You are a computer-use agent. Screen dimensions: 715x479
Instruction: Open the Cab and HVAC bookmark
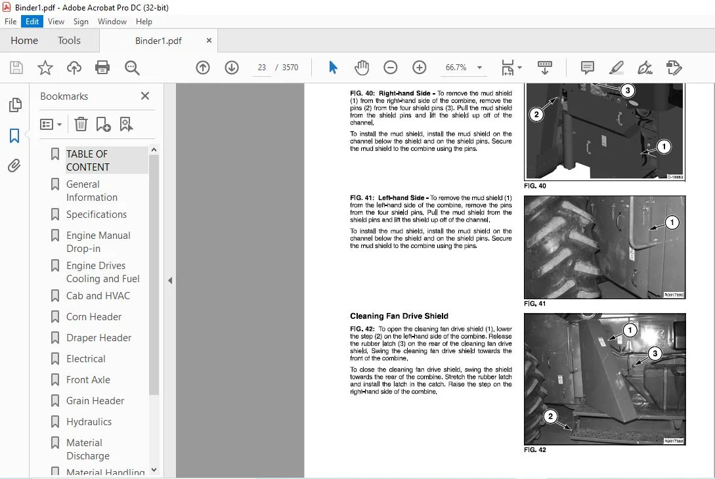point(98,296)
